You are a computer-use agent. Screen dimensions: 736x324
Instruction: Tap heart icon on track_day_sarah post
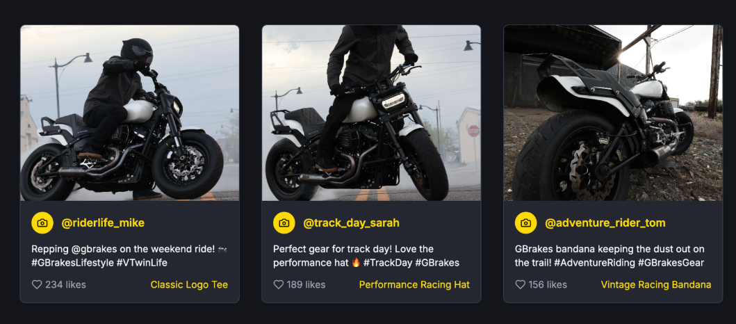tap(279, 284)
